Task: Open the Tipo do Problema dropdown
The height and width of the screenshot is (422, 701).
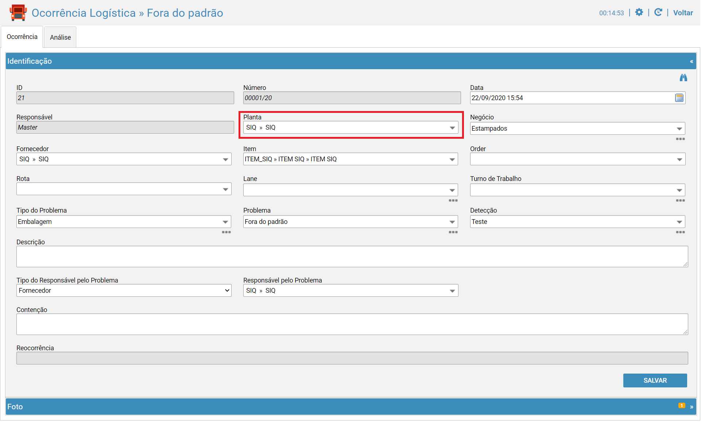Action: pyautogui.click(x=124, y=222)
